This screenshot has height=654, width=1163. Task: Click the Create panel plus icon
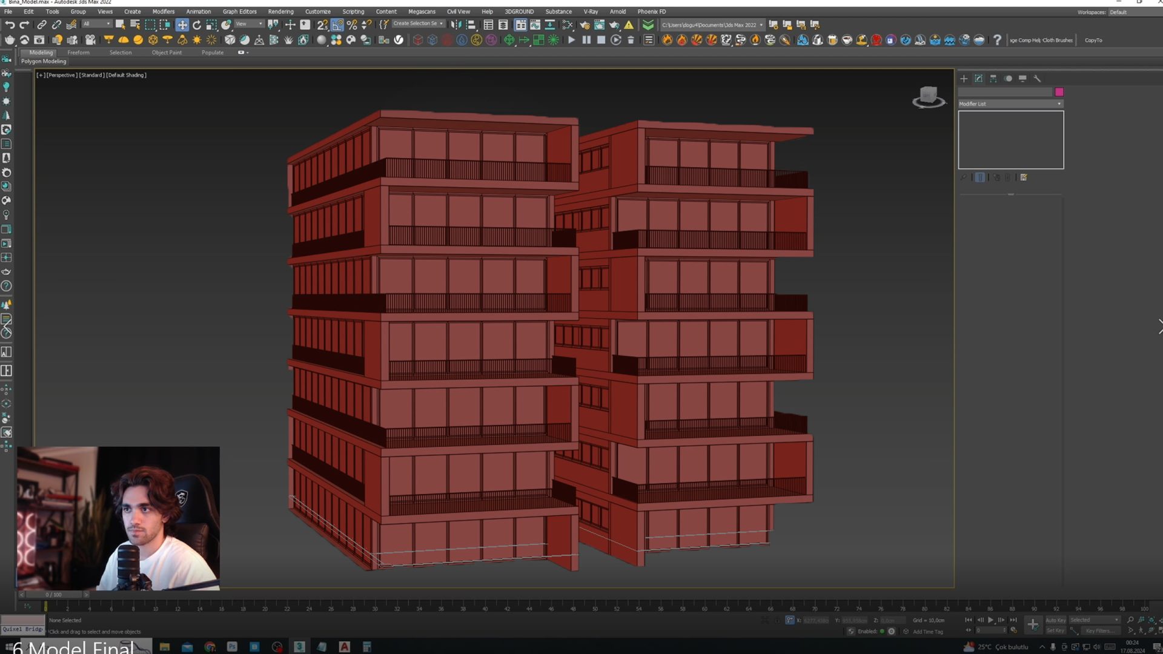(x=964, y=79)
